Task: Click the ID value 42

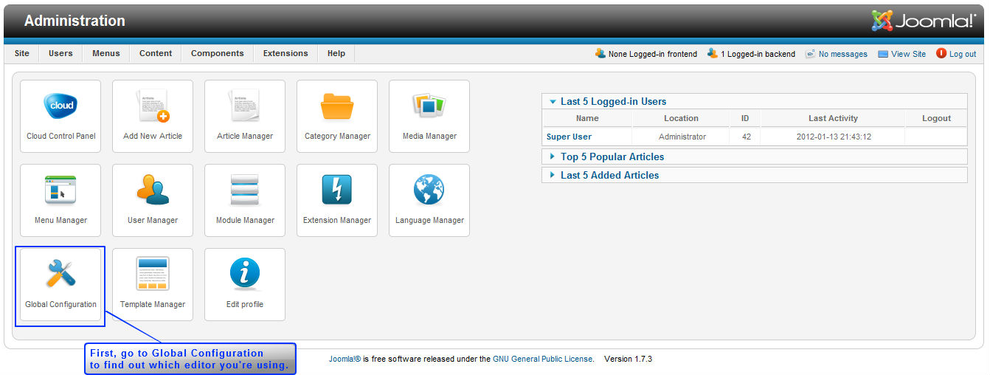Action: 745,137
